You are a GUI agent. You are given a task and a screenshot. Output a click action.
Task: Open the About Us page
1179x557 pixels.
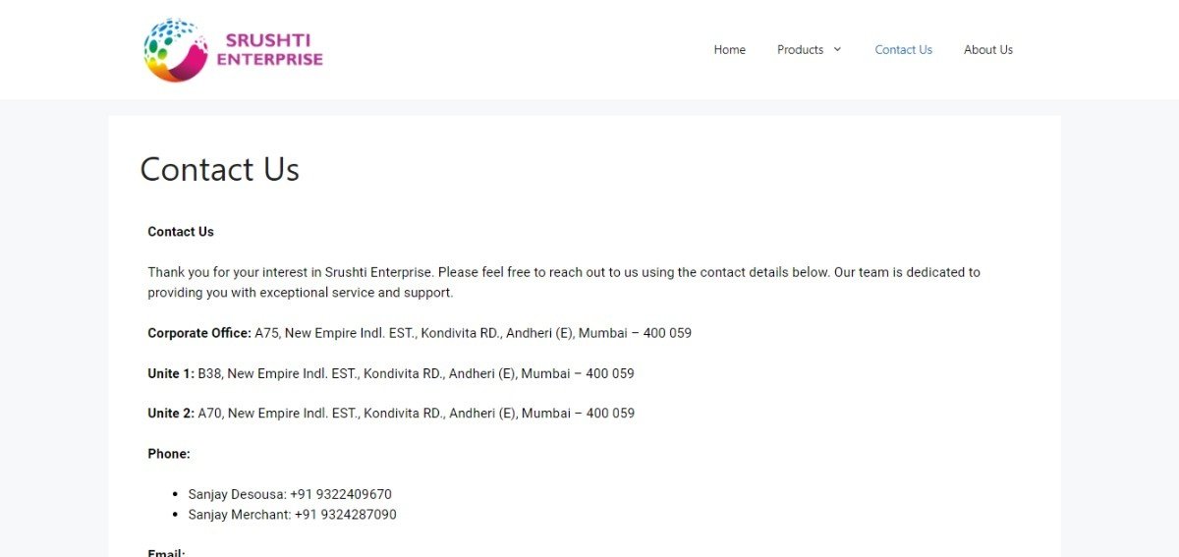pyautogui.click(x=987, y=50)
